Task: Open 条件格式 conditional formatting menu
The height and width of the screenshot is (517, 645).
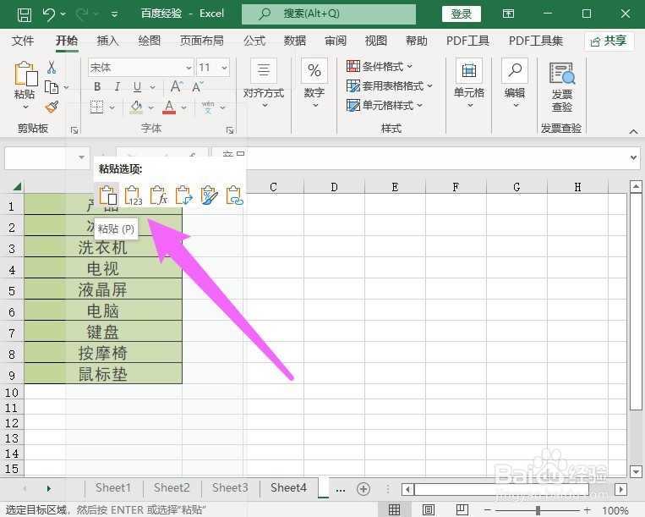Action: click(380, 66)
